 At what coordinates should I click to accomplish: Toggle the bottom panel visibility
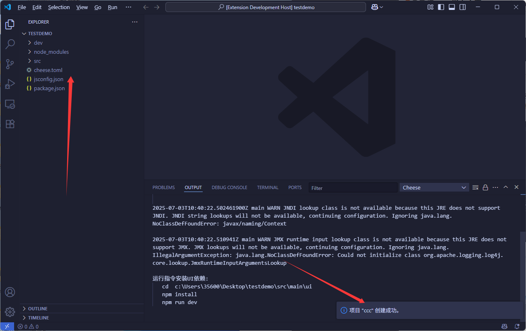[x=452, y=7]
